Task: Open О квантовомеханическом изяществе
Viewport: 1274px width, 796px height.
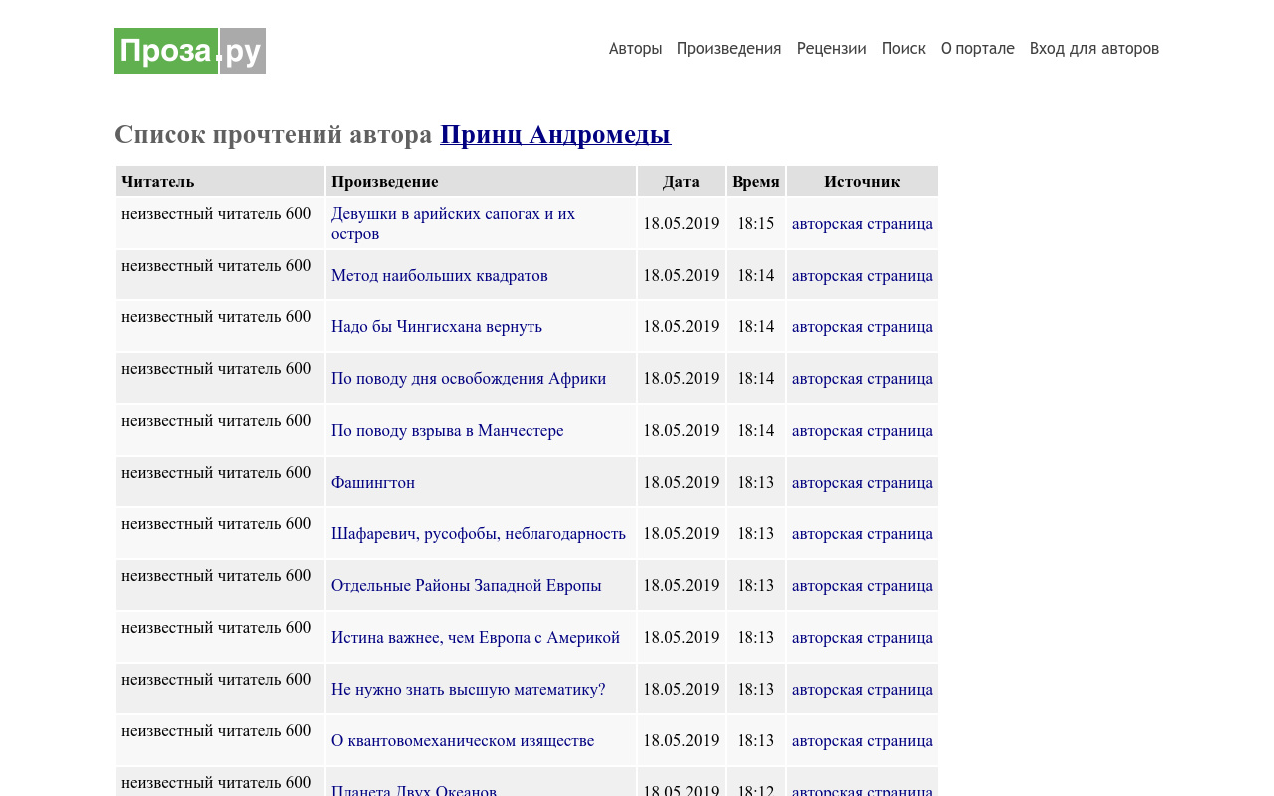Action: coord(463,740)
